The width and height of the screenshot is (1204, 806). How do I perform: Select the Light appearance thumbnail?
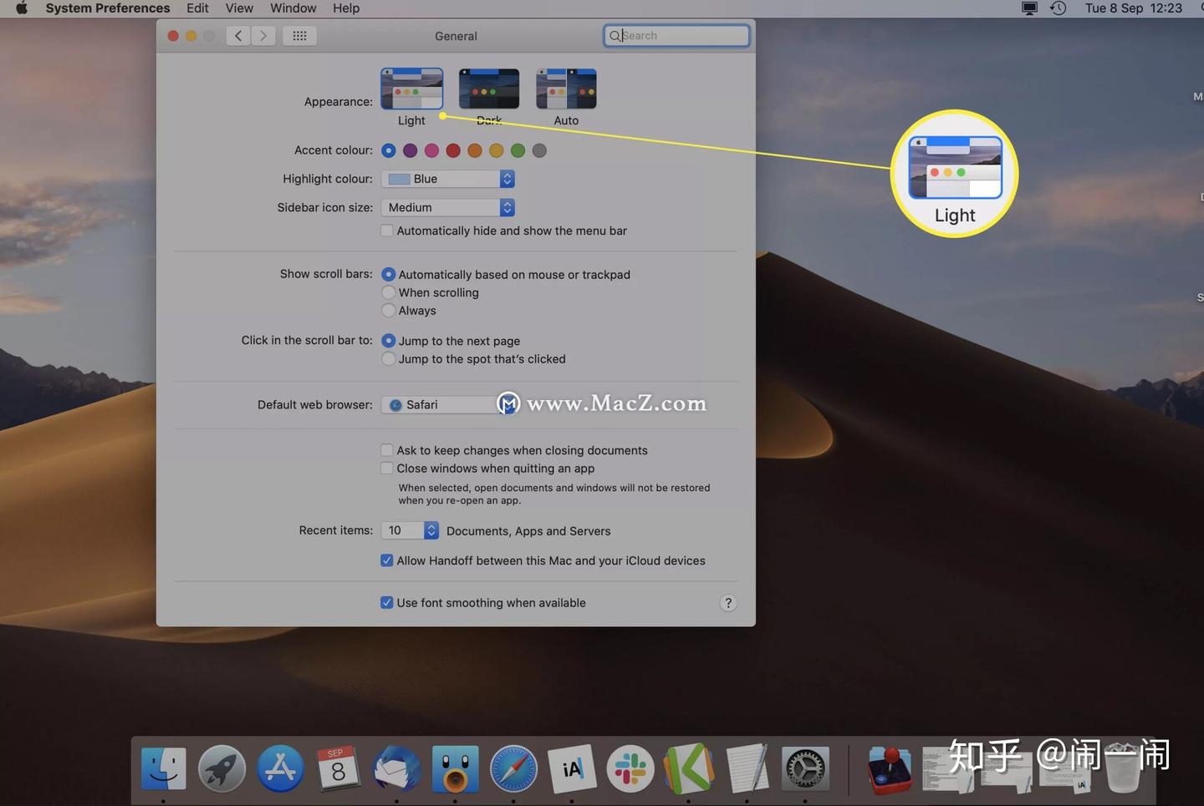(x=411, y=89)
